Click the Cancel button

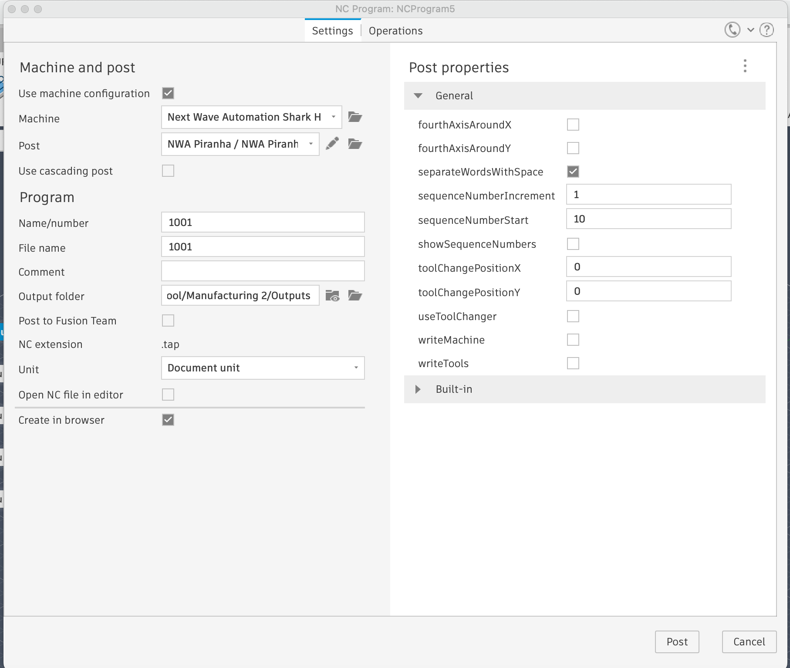(x=749, y=642)
